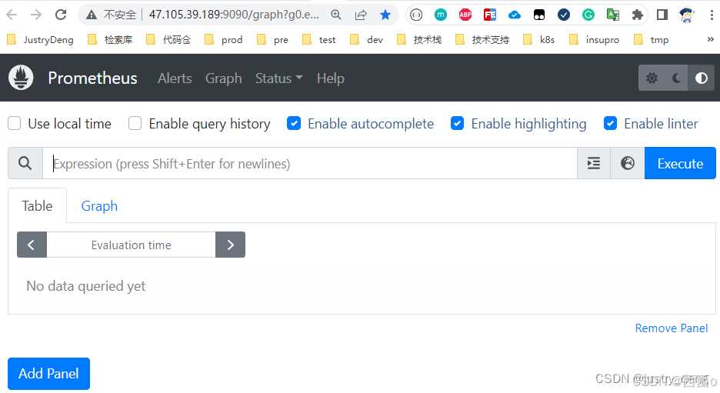Image resolution: width=720 pixels, height=393 pixels.
Task: Show more bookmarks with double chevron
Action: pyautogui.click(x=710, y=39)
